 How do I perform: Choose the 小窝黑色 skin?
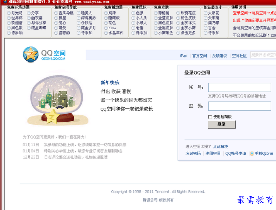pos(155,33)
